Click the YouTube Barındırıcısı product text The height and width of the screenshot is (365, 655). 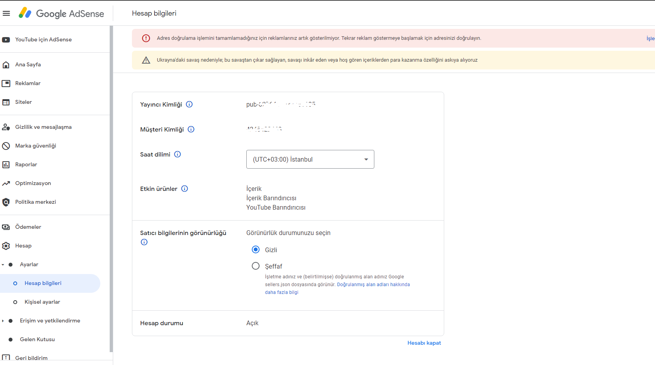(x=276, y=208)
